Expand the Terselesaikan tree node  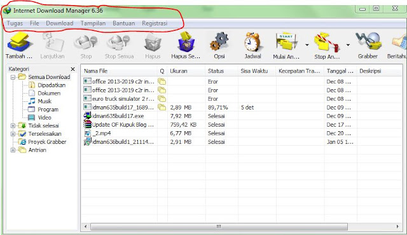pos(13,134)
